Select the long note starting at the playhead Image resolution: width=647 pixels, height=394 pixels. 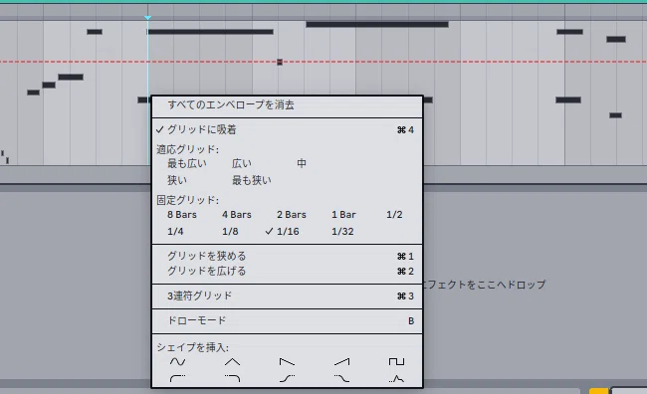click(210, 32)
